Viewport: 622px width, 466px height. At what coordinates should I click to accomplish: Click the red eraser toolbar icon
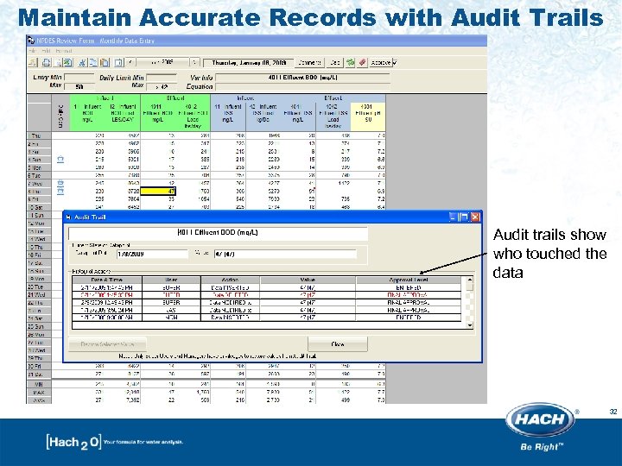[x=362, y=62]
